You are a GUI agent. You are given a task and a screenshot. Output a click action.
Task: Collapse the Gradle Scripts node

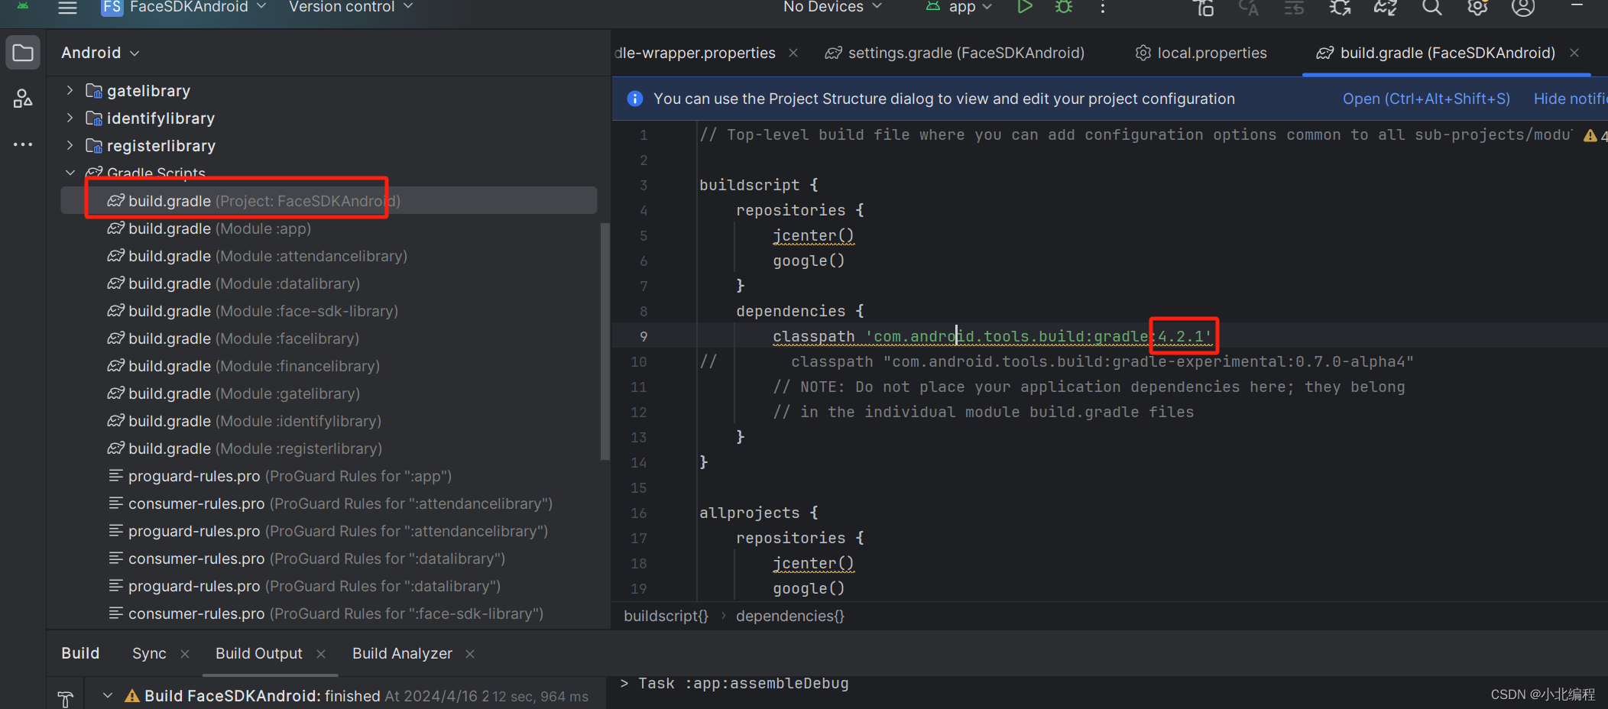pyautogui.click(x=70, y=173)
